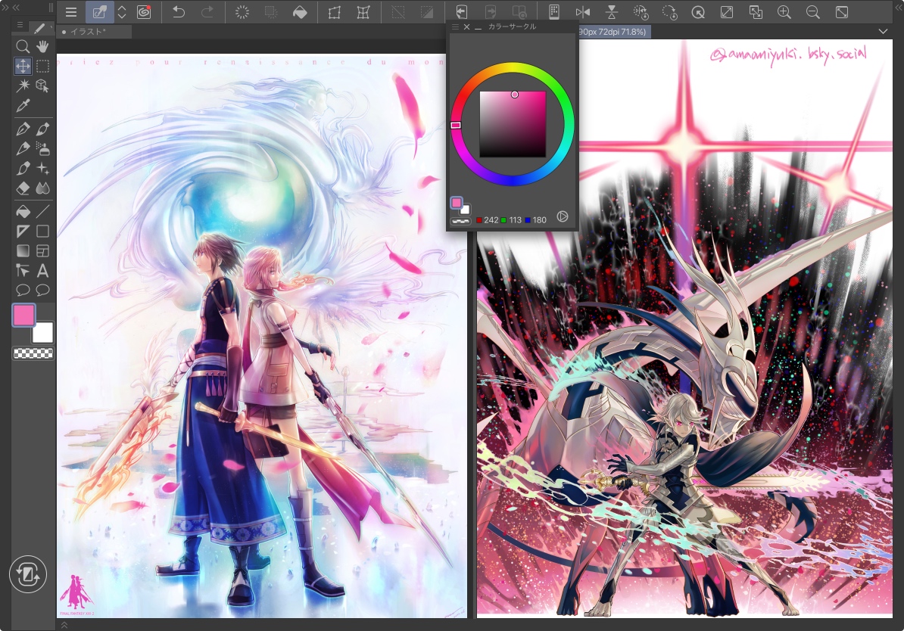Open the Color Circle panel menu

pos(455,26)
